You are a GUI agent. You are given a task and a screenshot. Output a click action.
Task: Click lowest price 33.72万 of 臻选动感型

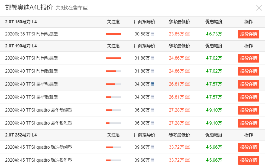pos(176,147)
